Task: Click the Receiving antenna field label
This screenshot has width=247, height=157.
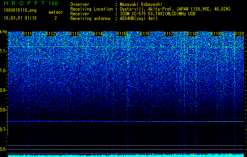Action: 90,18
